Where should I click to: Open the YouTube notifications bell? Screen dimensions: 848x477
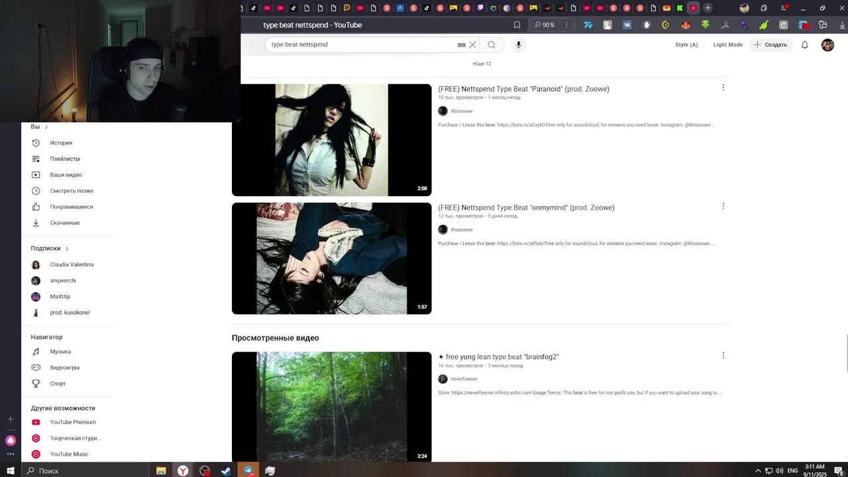[805, 44]
